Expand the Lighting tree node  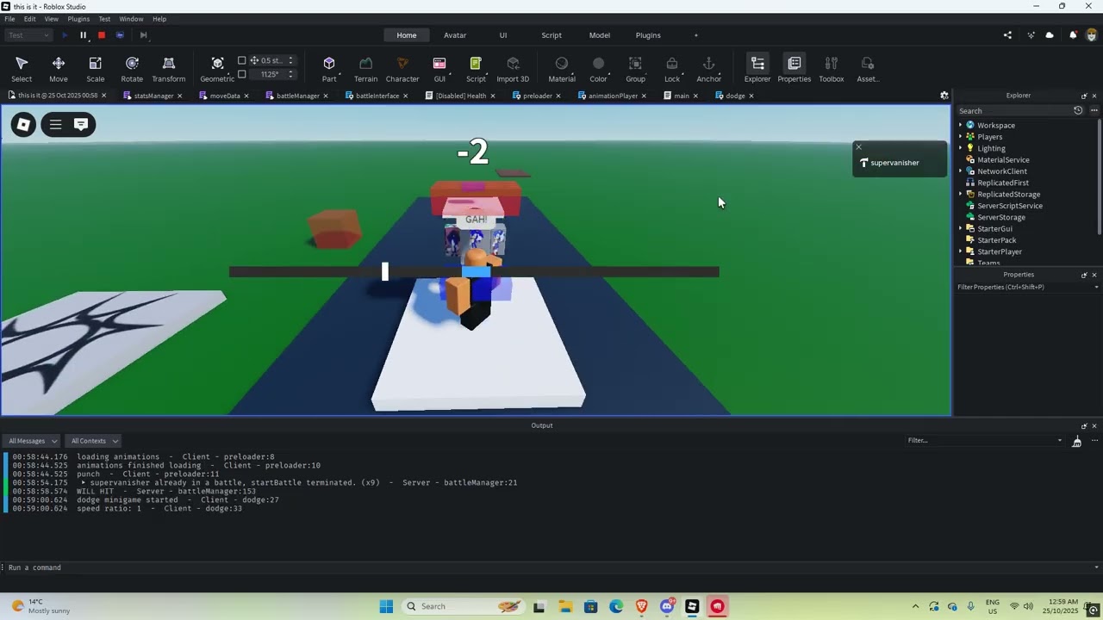[961, 148]
